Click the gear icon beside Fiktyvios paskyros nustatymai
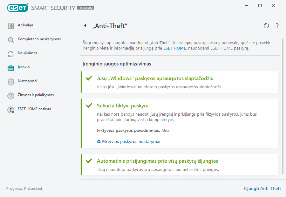The width and height of the screenshot is (286, 197). point(99,141)
